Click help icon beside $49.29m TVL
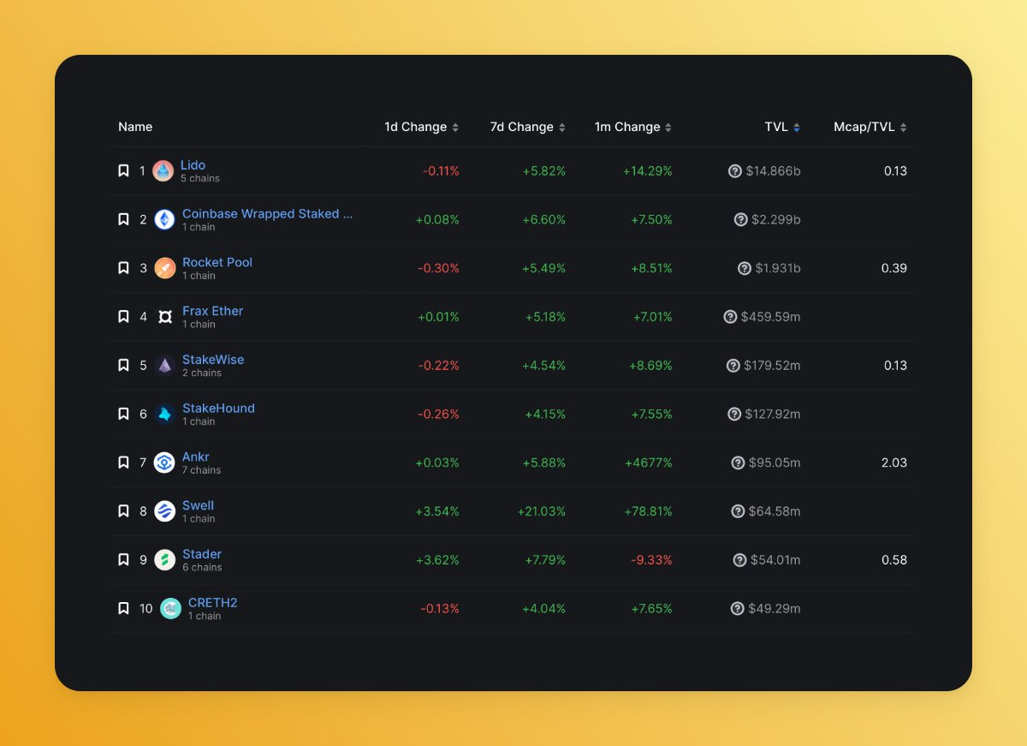The width and height of the screenshot is (1027, 746). pyautogui.click(x=737, y=608)
